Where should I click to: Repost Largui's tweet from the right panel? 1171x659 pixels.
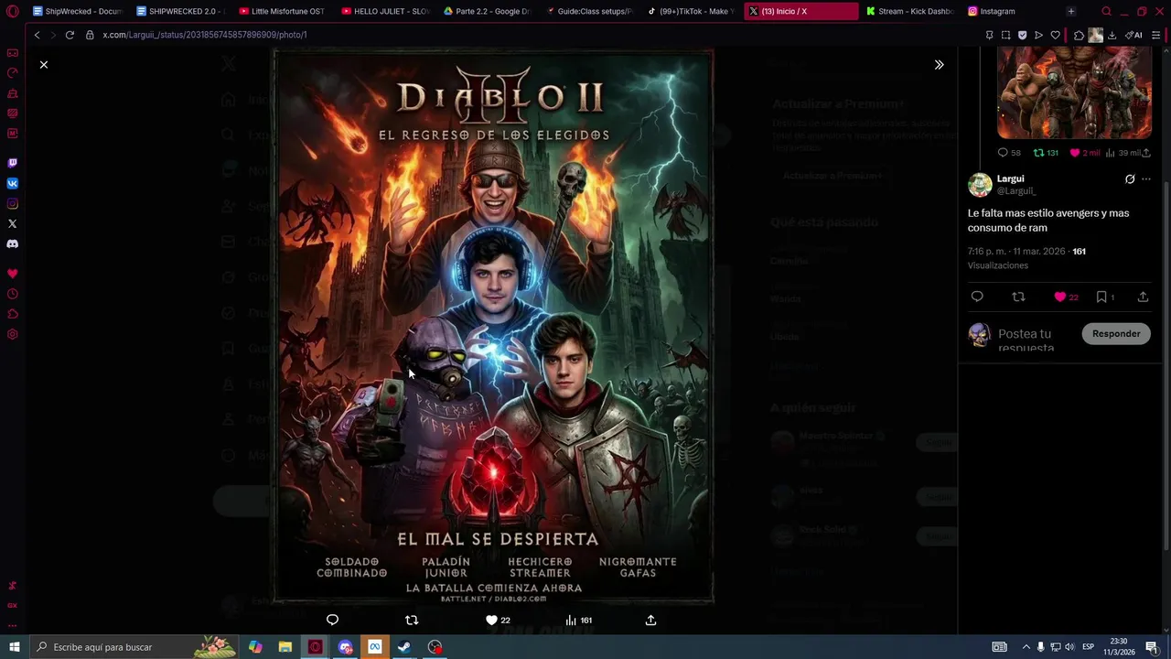click(1018, 297)
